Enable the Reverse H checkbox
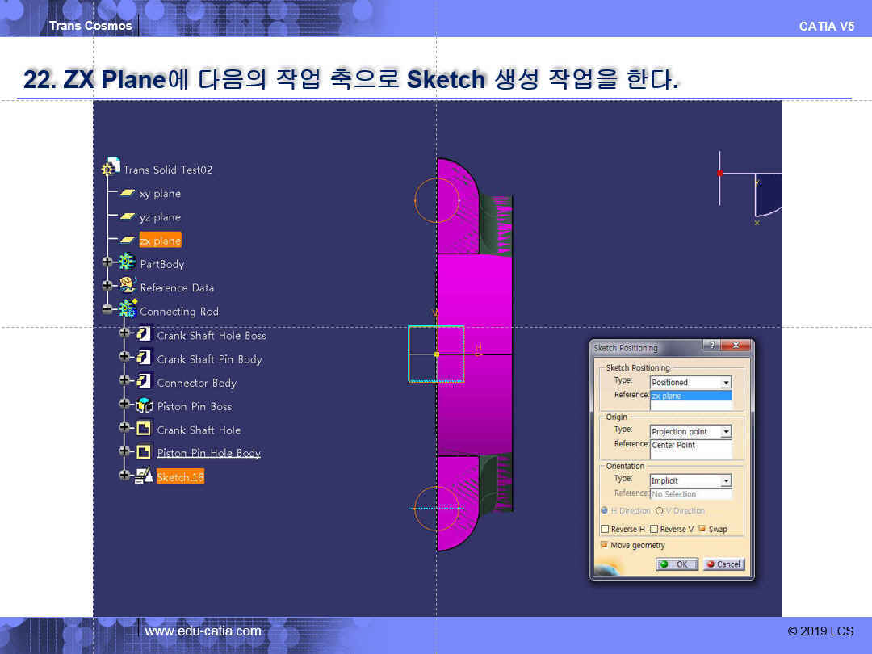 [605, 530]
